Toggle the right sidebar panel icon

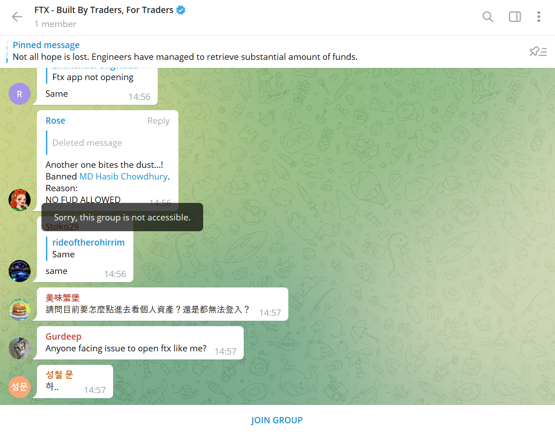pos(515,17)
